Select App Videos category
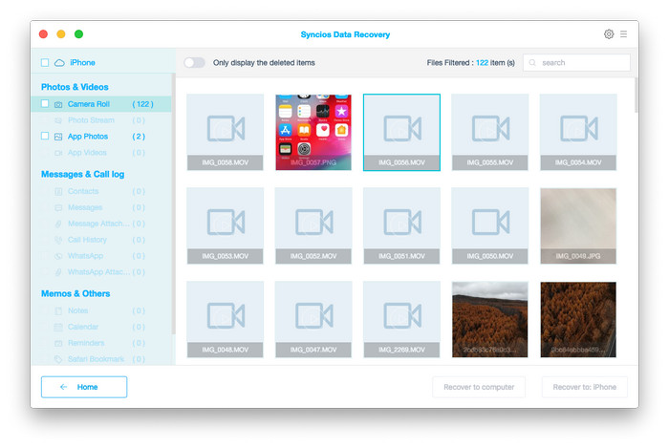 tap(101, 153)
